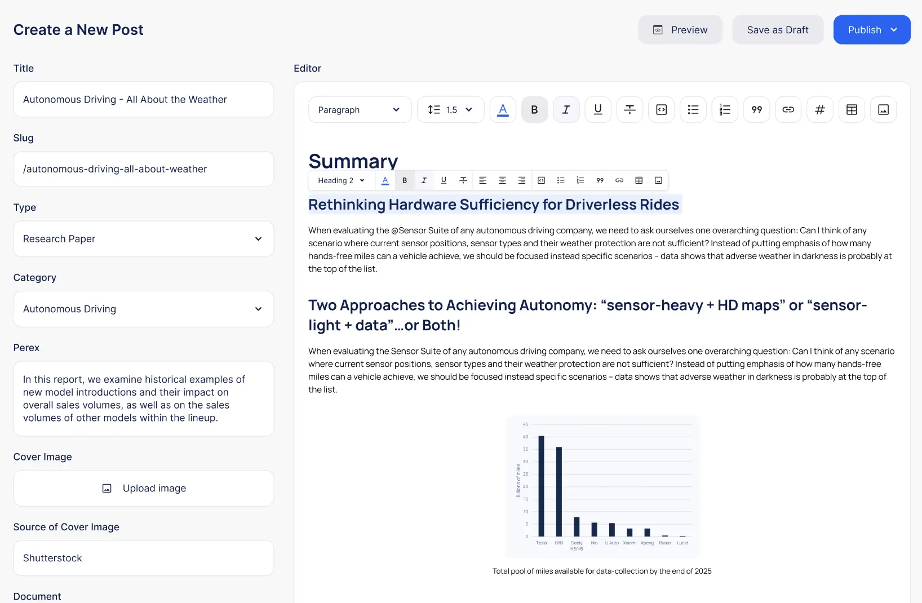This screenshot has width=922, height=603.
Task: Insert a hyperlink from main toolbar
Action: click(788, 110)
